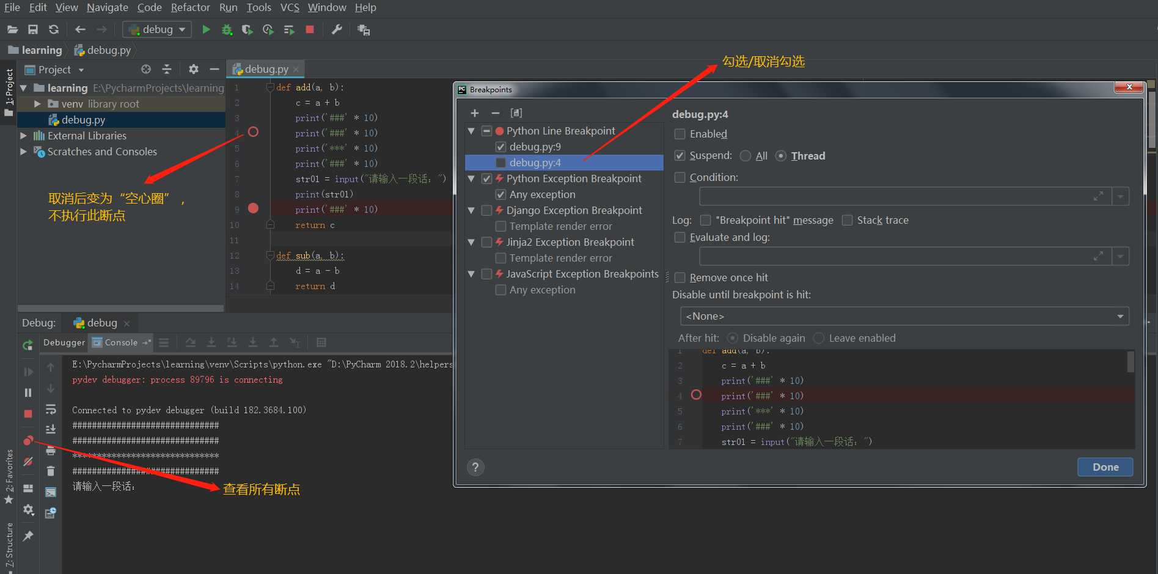Click the Save All disk icon

click(x=33, y=29)
